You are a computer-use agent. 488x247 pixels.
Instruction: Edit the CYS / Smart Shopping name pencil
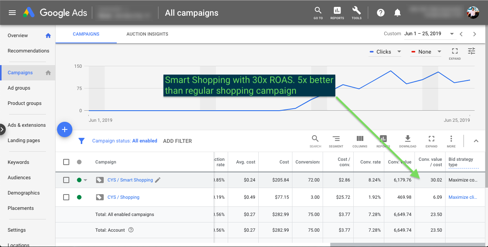click(x=158, y=180)
